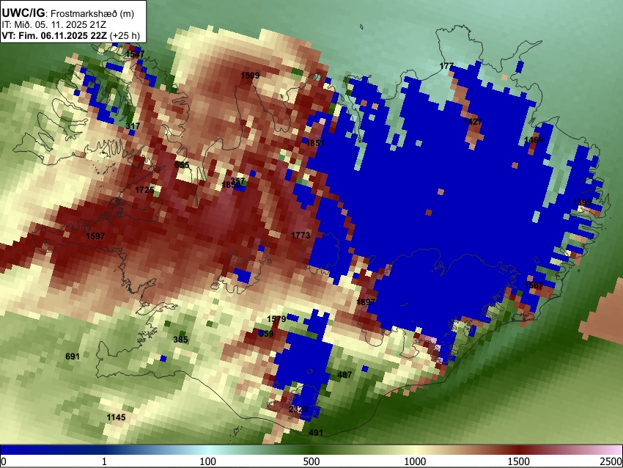Click the map value 659

[266, 333]
